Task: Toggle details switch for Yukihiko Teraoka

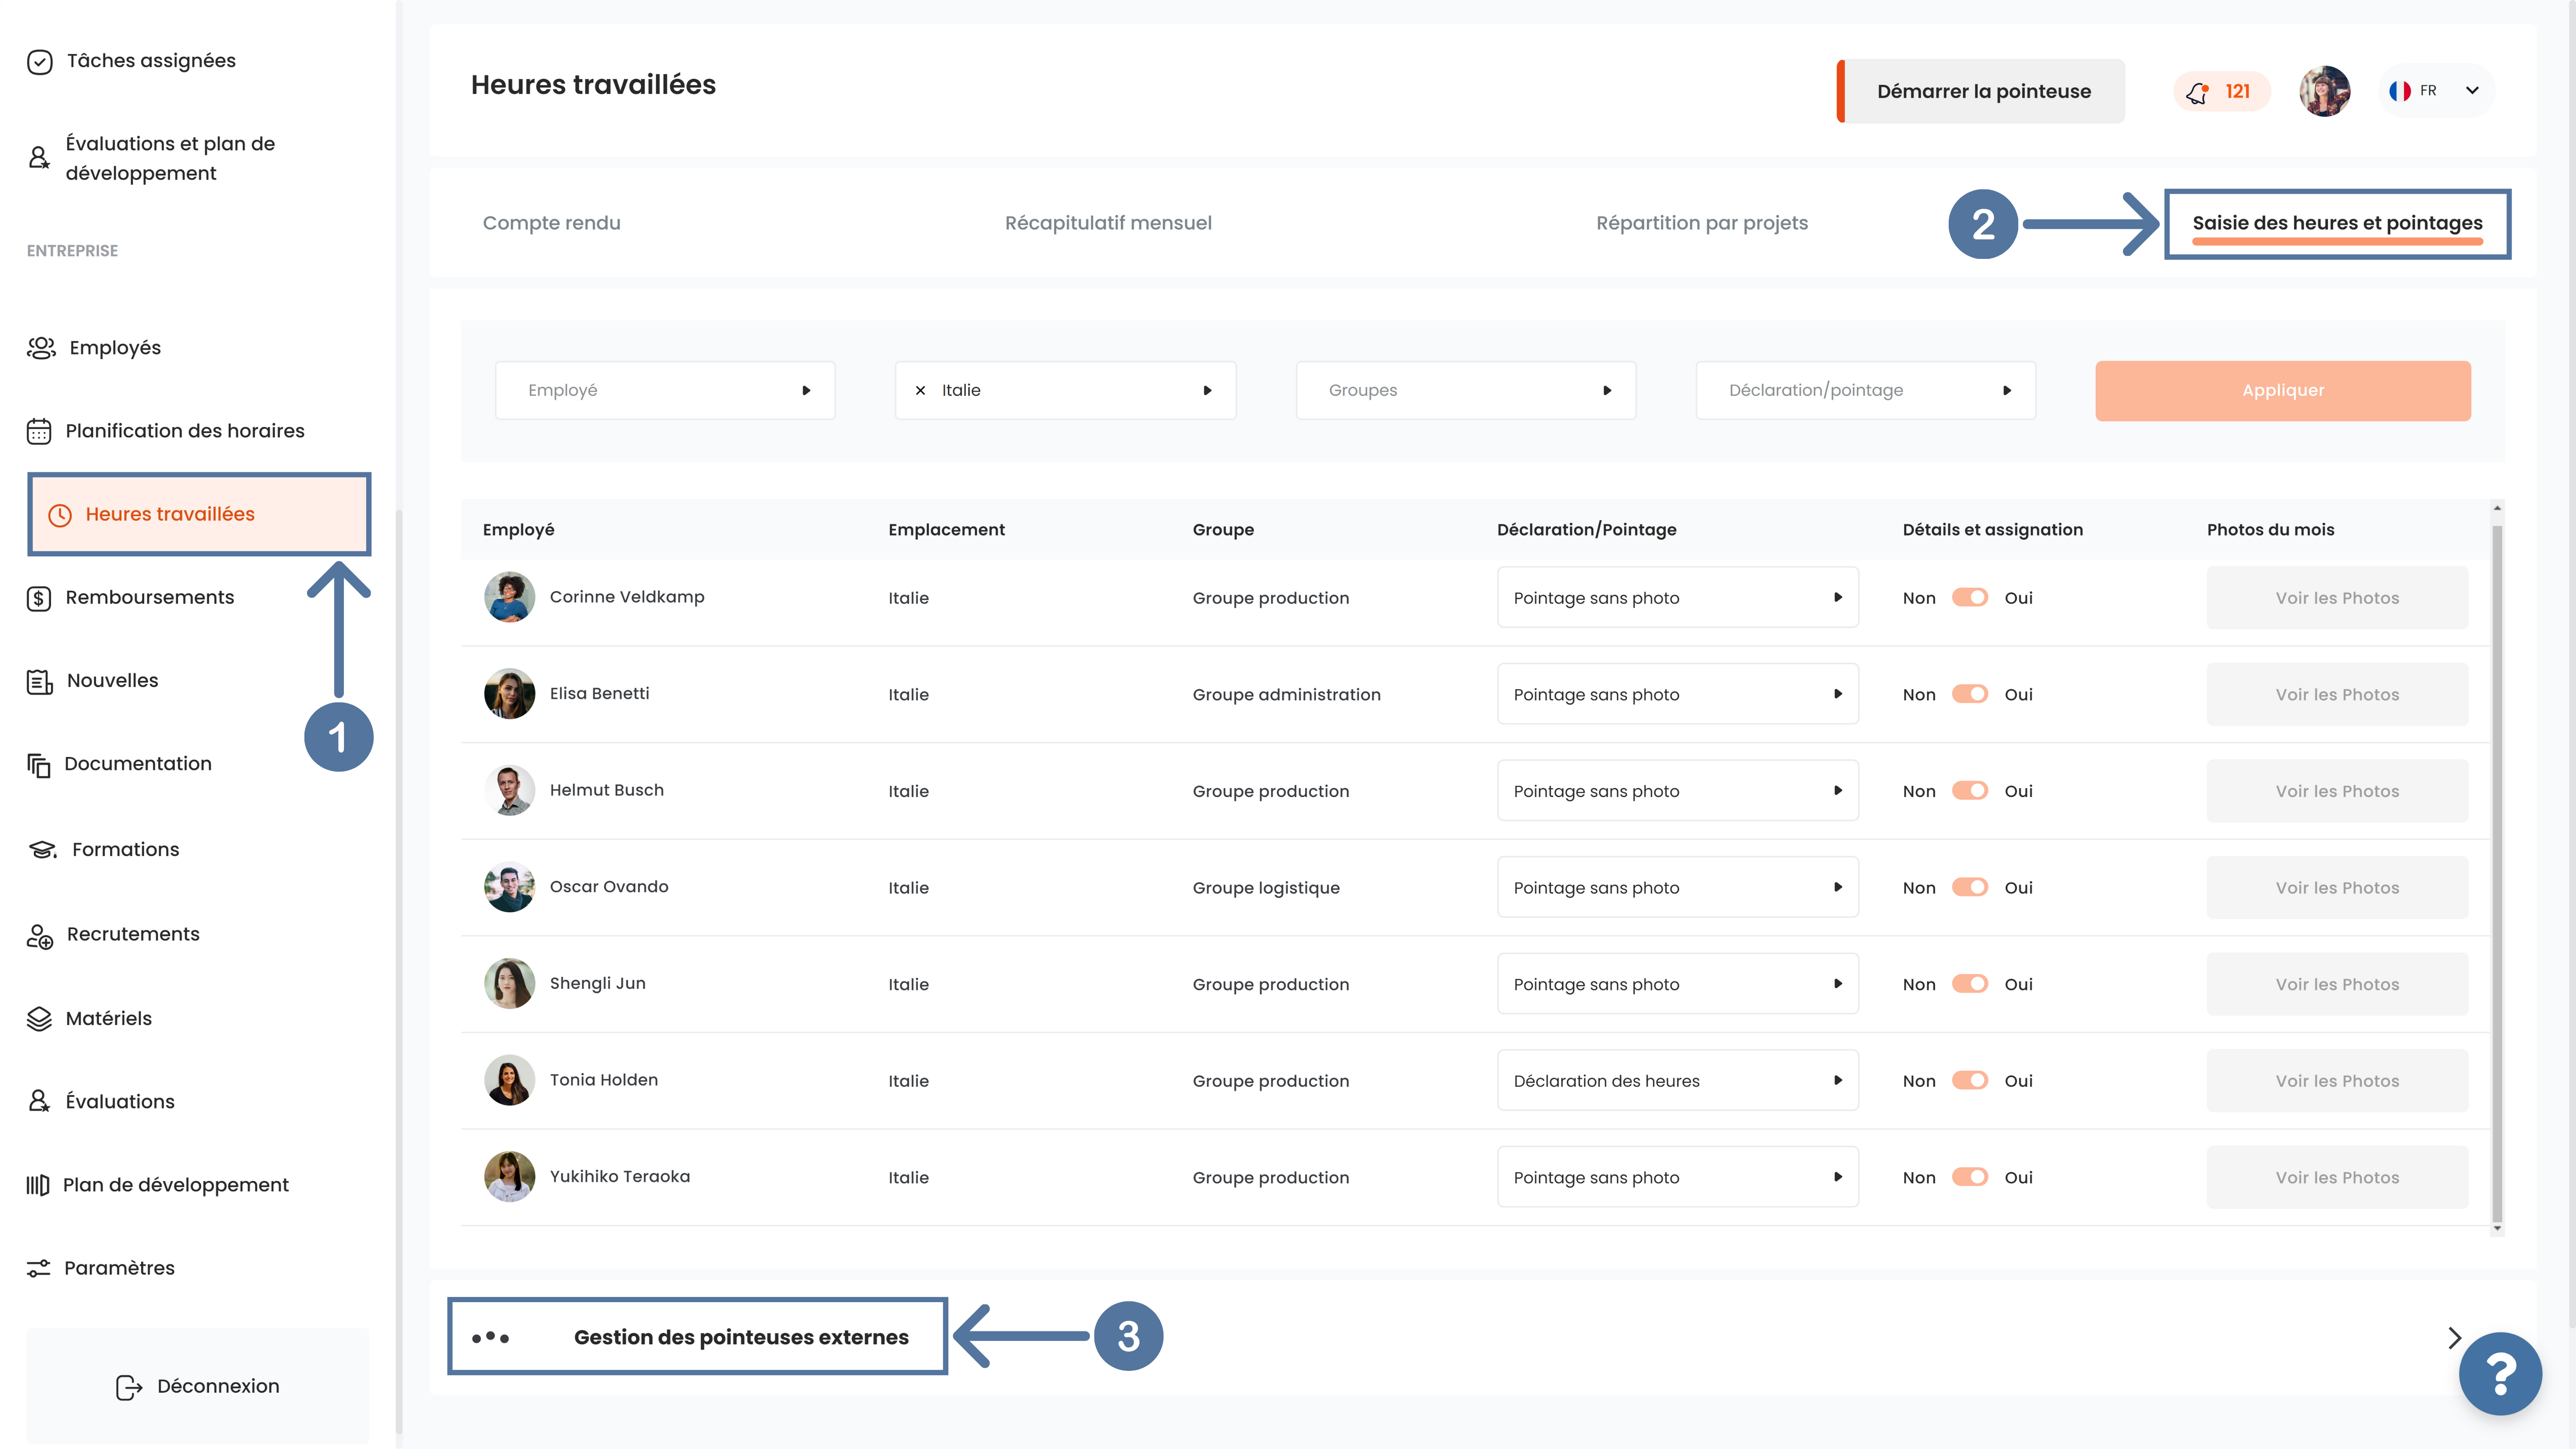Action: click(1970, 1177)
